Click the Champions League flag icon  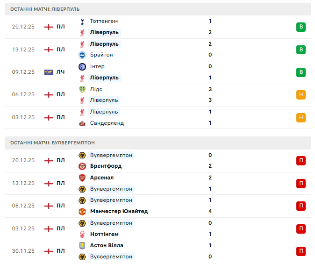48,72
